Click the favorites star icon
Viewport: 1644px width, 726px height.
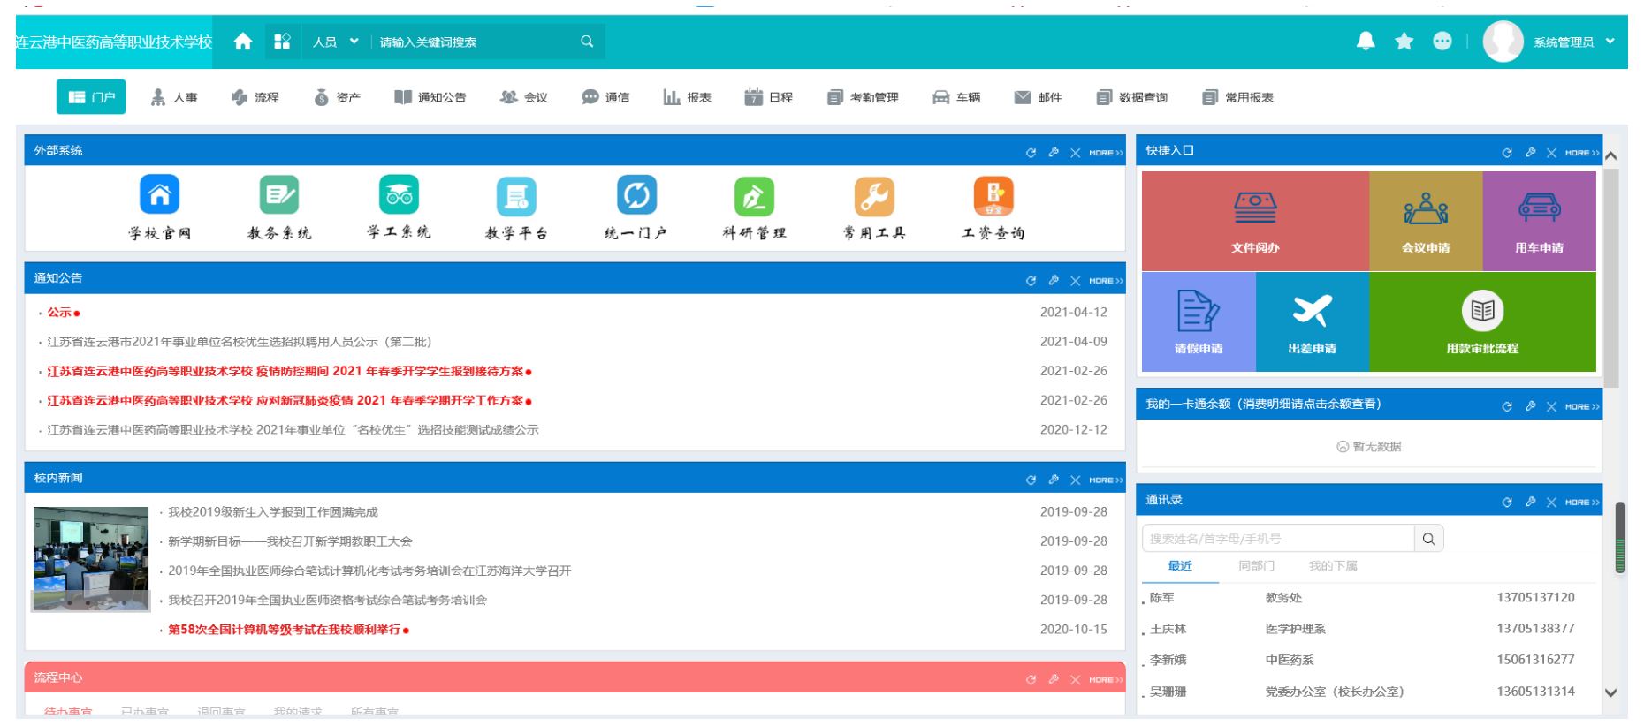point(1404,41)
